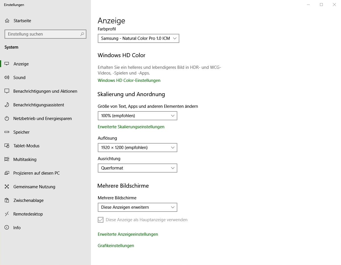Image resolution: width=341 pixels, height=265 pixels.
Task: Click the Grafikeinstellungen link
Action: [116, 246]
